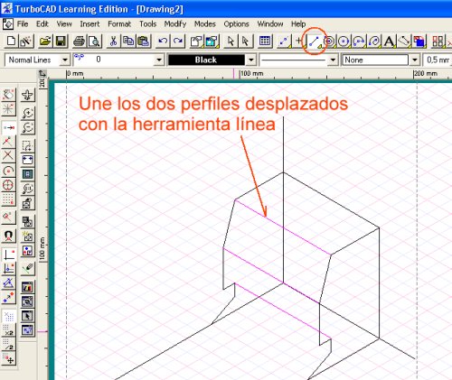Click the Undo arrow icon
This screenshot has height=380, width=452.
point(163,42)
